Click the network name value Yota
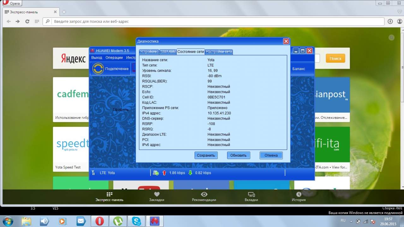 (211, 60)
